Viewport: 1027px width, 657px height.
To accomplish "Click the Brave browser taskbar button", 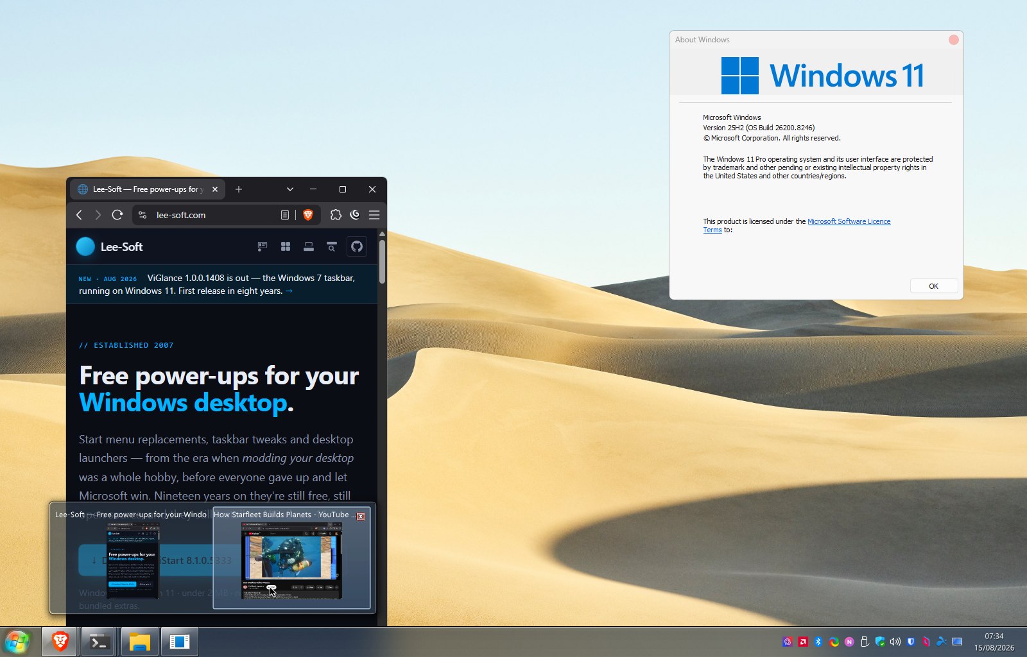I will [60, 642].
